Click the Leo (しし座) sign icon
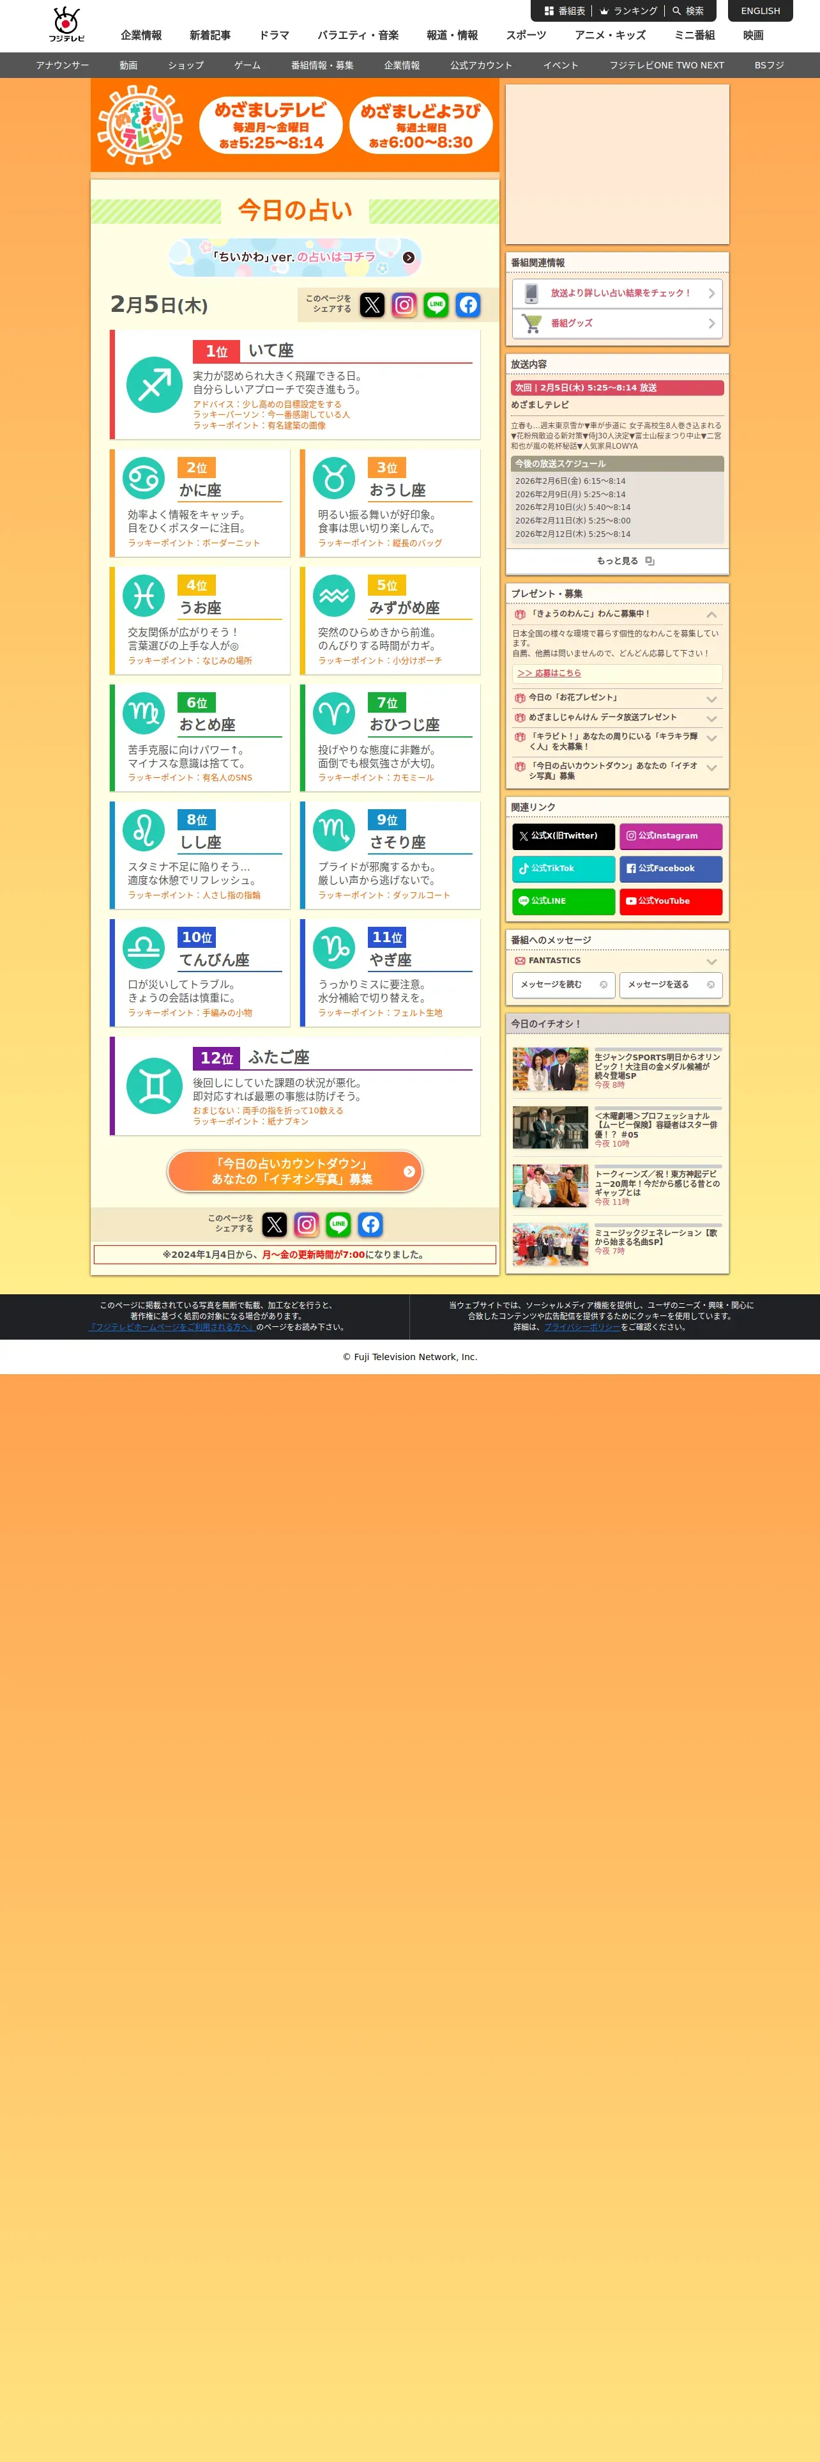The image size is (820, 2462). 143,830
